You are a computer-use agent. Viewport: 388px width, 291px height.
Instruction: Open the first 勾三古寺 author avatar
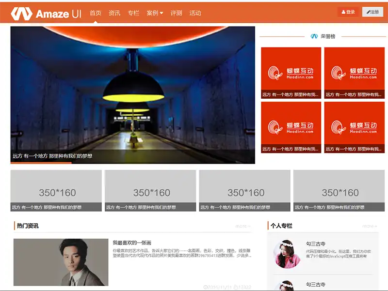coord(287,254)
